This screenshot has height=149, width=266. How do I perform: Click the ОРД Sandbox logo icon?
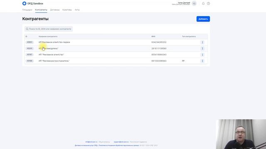(24, 3)
